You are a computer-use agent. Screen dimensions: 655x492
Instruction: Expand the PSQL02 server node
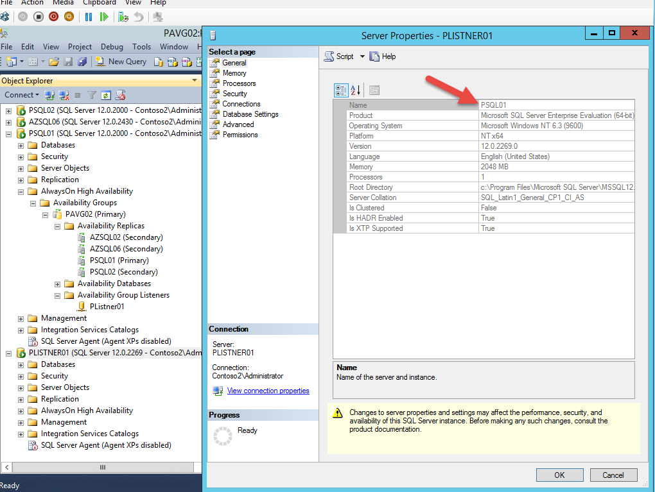click(8, 111)
